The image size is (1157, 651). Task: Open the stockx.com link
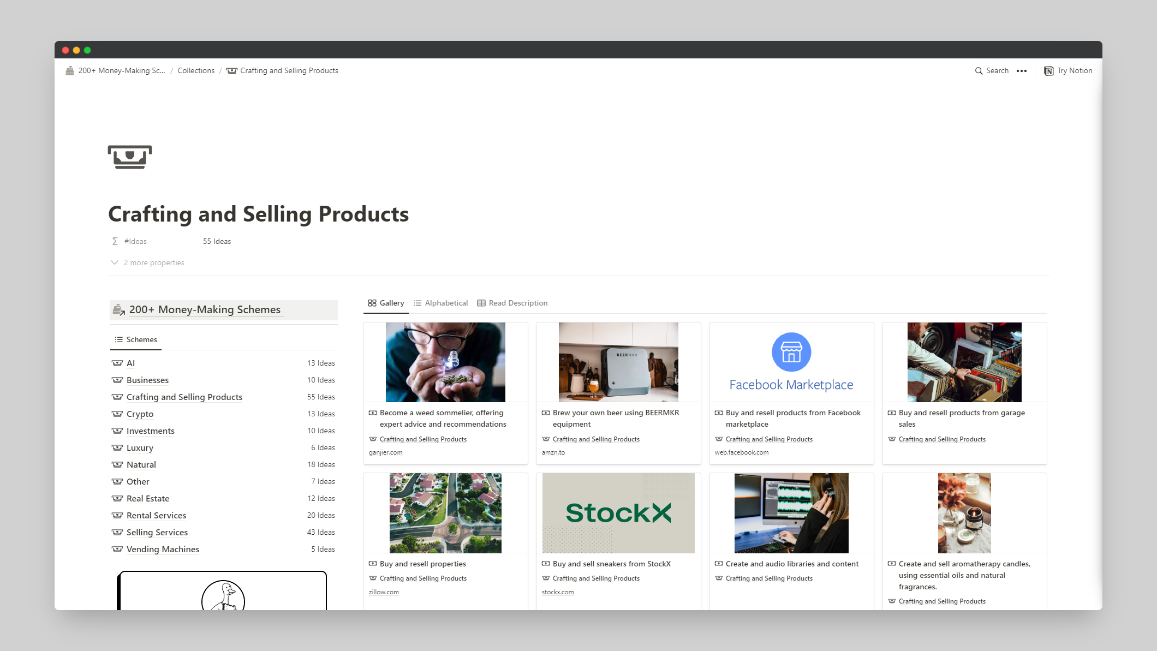[557, 592]
